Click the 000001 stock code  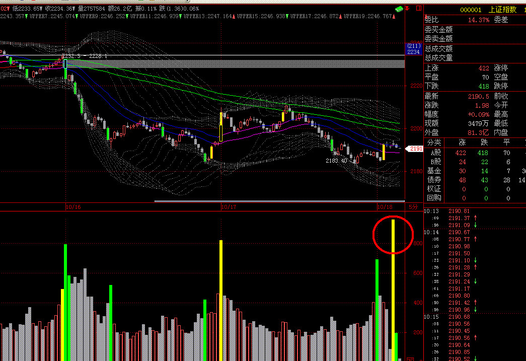coord(471,9)
